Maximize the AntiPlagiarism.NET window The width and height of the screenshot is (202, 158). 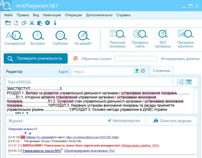pos(191,6)
